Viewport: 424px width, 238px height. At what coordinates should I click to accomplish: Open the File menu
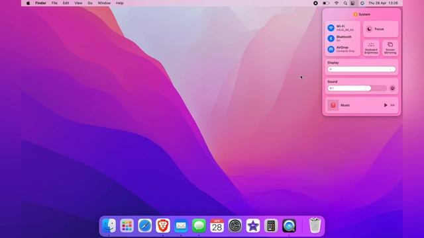pyautogui.click(x=54, y=3)
